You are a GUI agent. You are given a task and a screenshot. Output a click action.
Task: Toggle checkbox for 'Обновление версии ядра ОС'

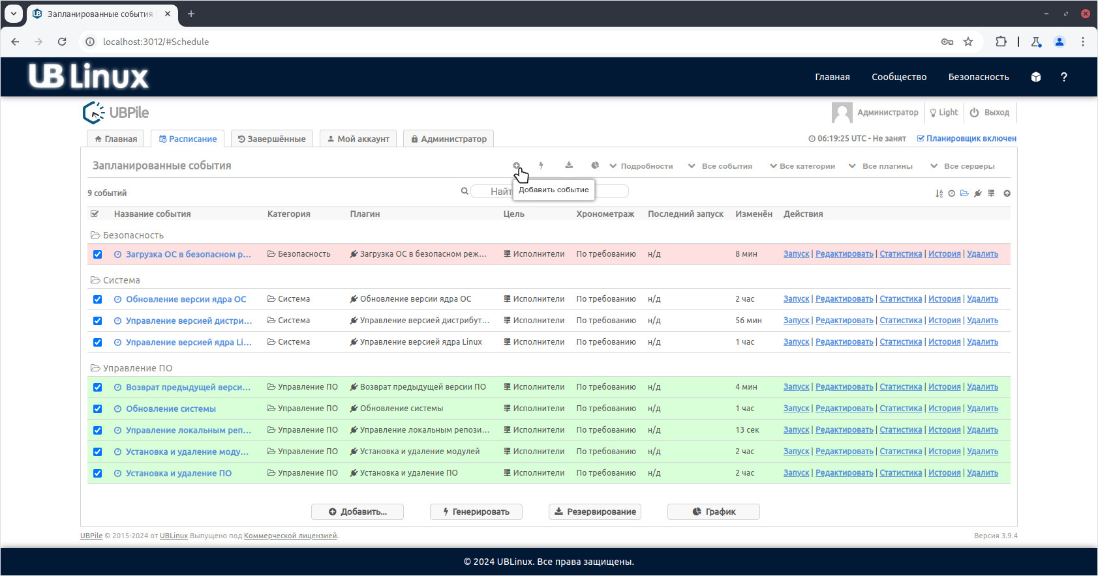click(97, 300)
